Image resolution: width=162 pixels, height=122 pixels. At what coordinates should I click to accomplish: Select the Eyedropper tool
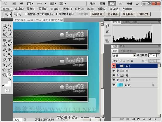10,35
